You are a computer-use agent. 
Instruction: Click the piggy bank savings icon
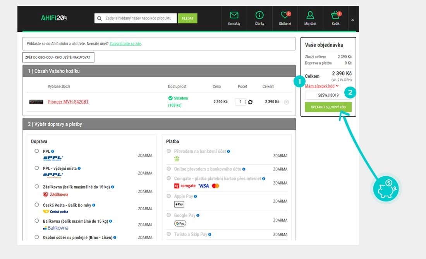[385, 189]
